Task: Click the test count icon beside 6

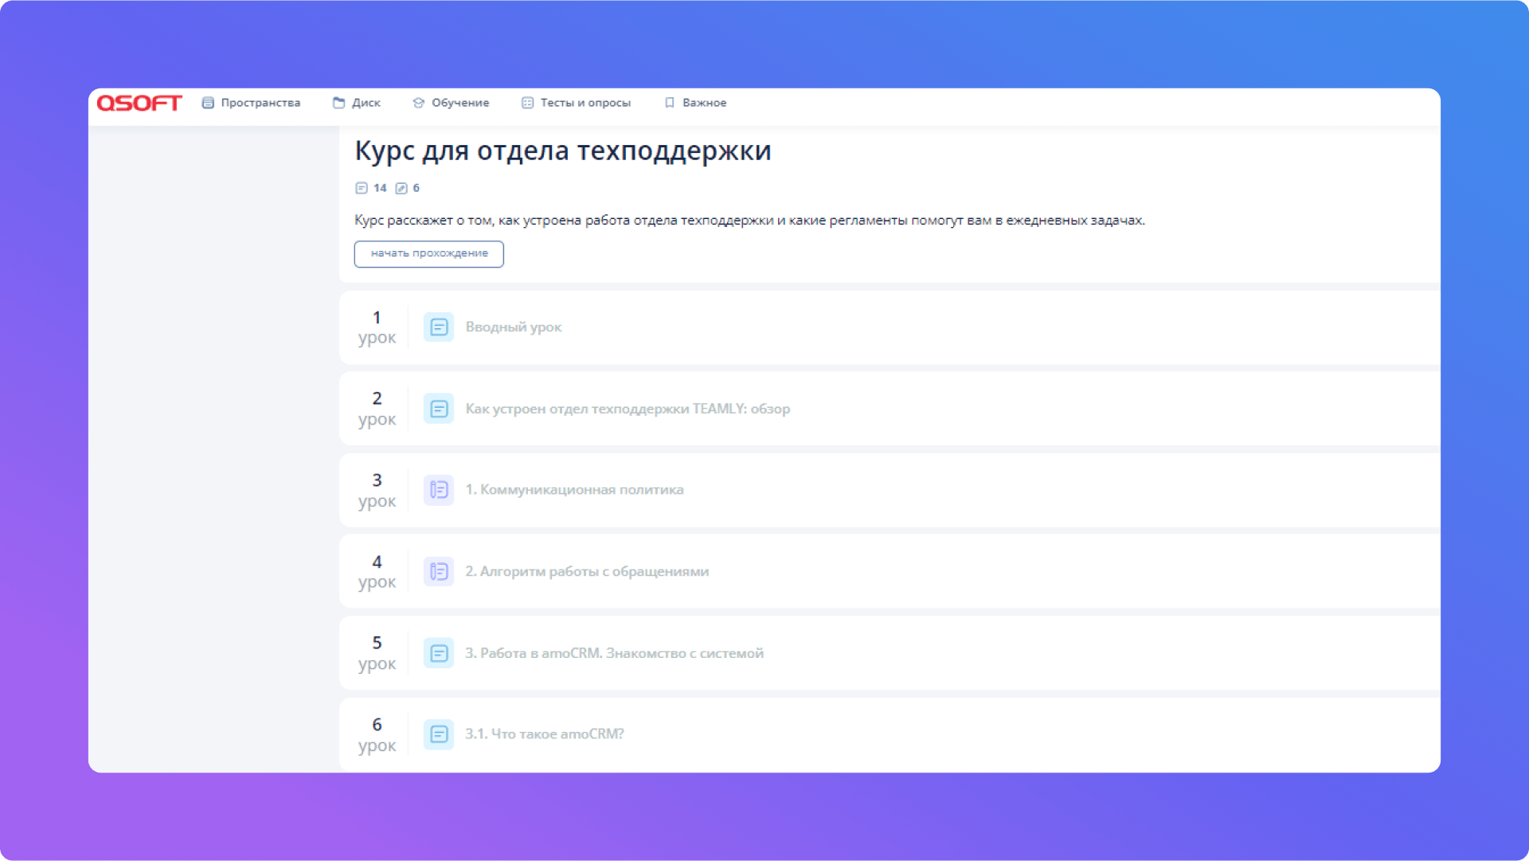Action: tap(401, 188)
